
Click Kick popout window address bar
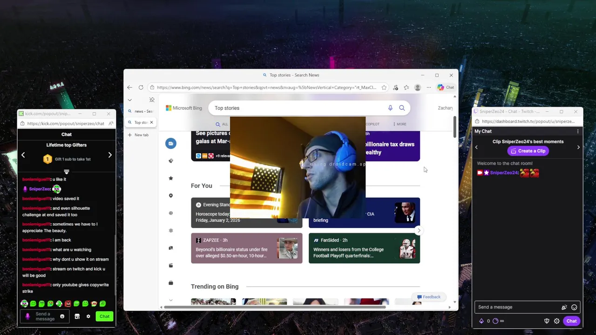[67, 123]
